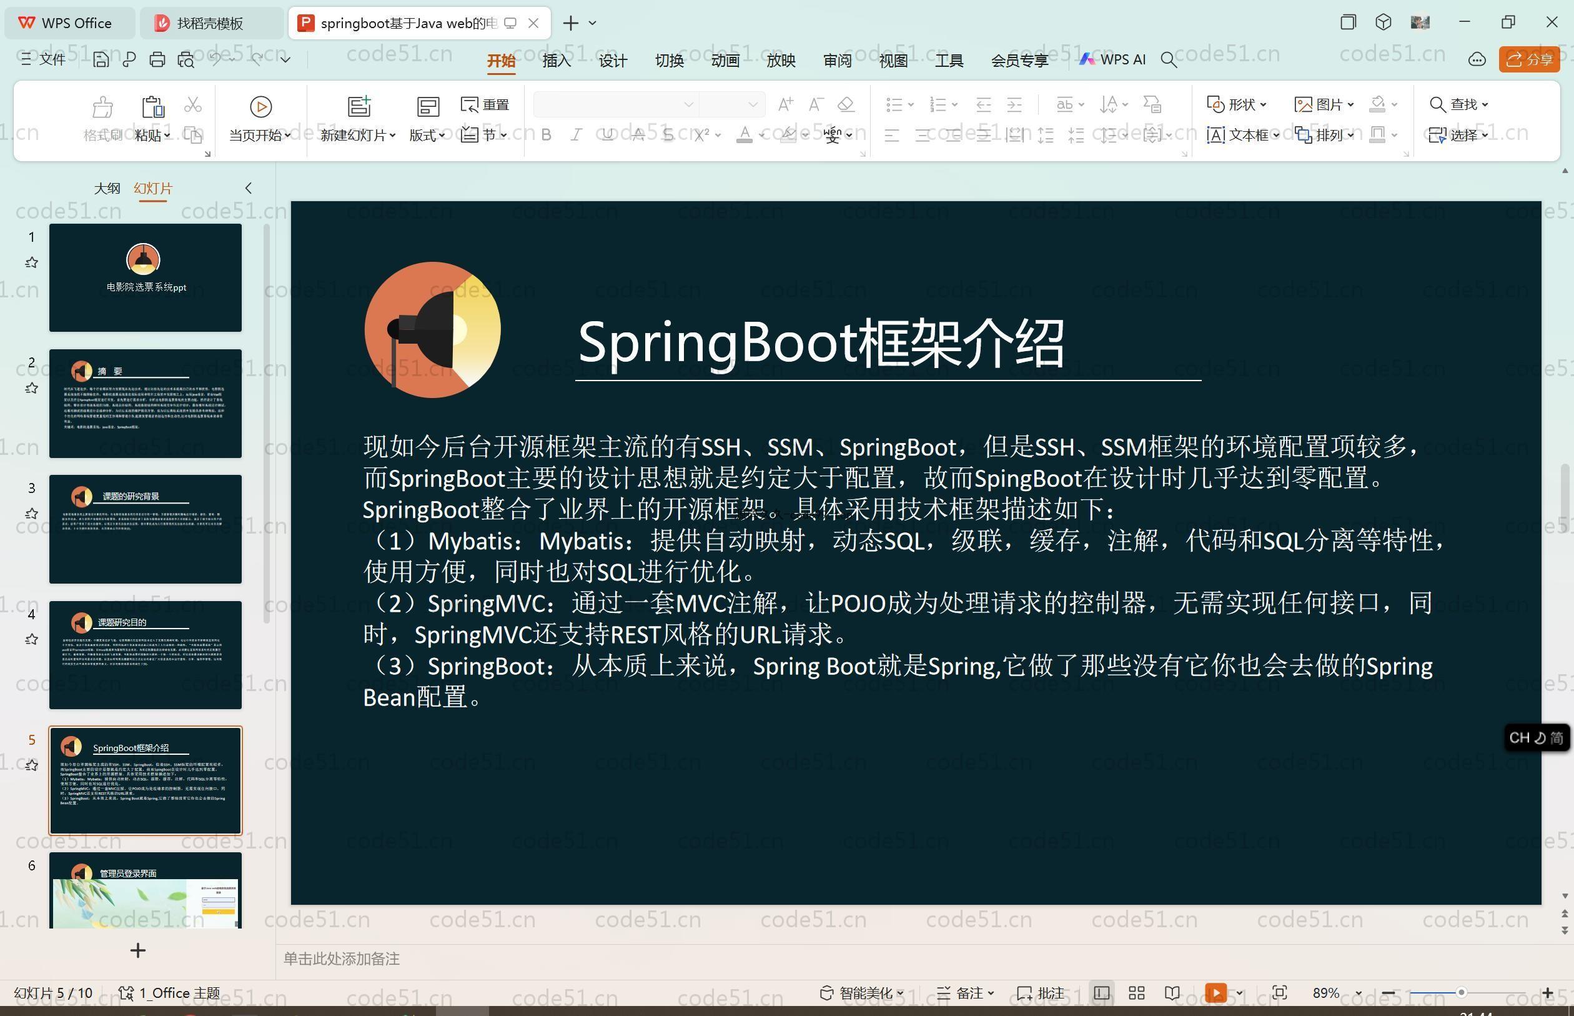
Task: Click the slide sorter view icon
Action: click(x=1136, y=993)
